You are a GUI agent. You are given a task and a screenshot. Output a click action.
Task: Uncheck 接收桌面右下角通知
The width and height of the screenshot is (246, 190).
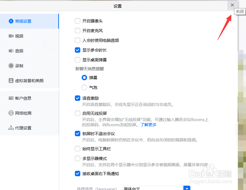click(78, 174)
